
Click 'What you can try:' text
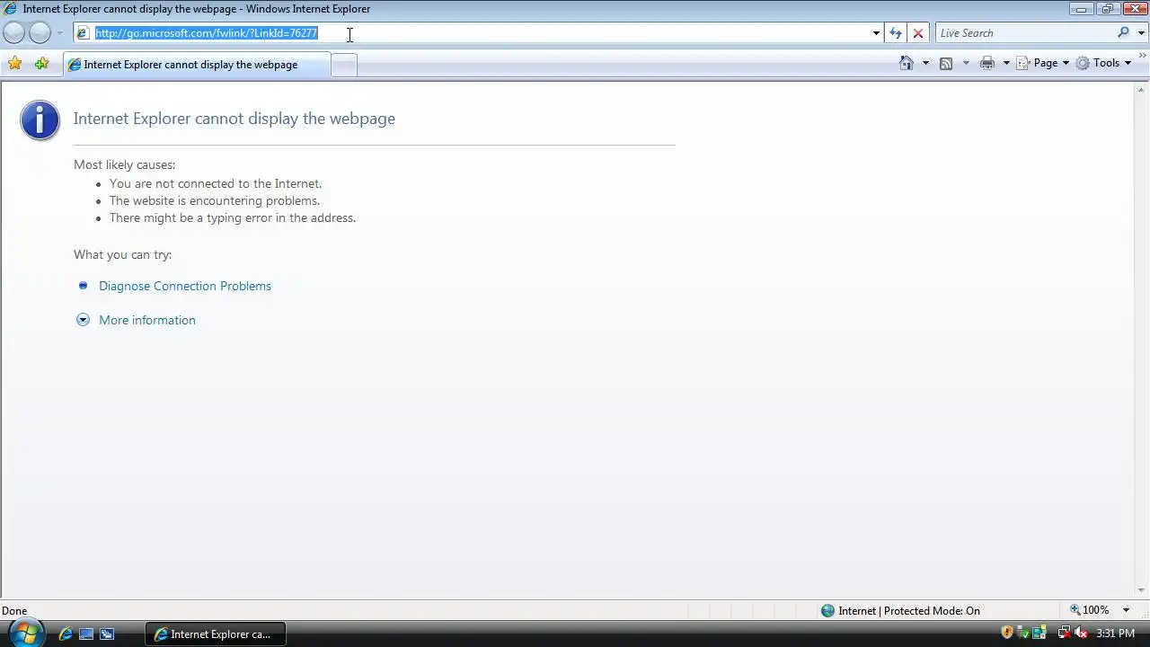(x=123, y=255)
